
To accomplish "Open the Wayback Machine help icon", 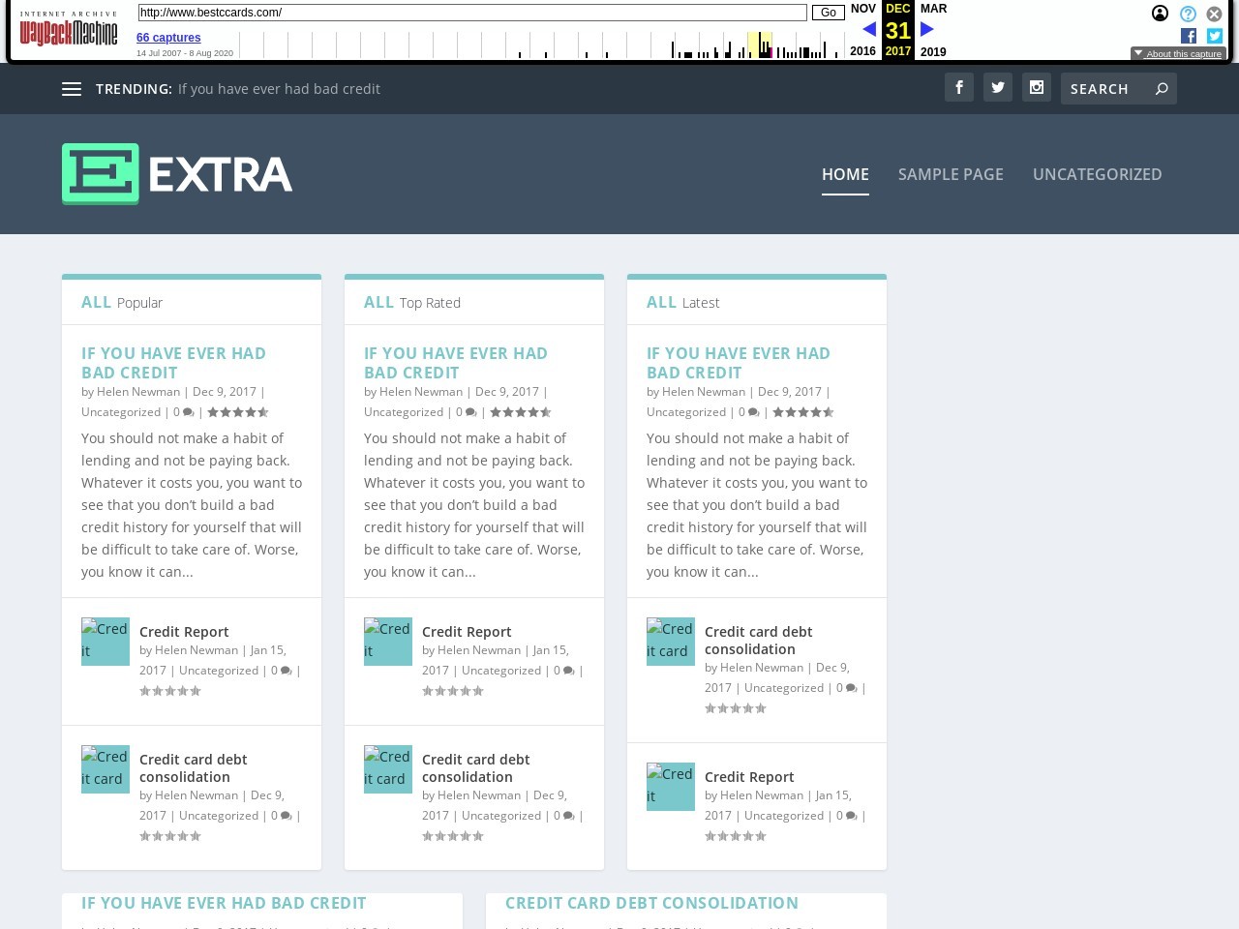I will point(1188,14).
